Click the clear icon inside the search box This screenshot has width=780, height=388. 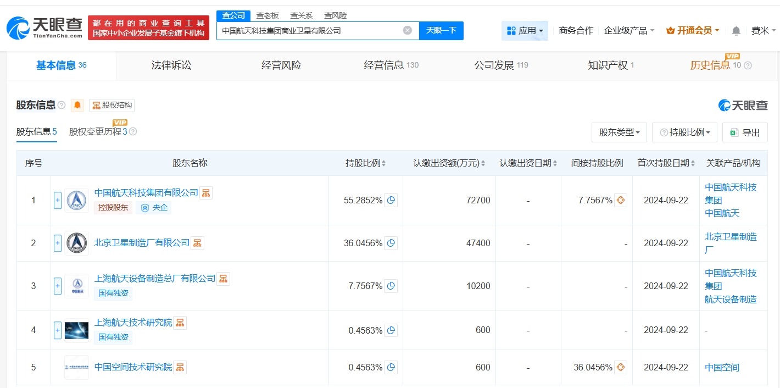coord(406,30)
